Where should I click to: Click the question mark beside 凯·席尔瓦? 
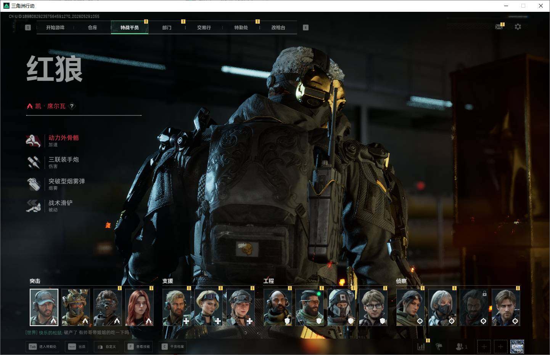72,106
